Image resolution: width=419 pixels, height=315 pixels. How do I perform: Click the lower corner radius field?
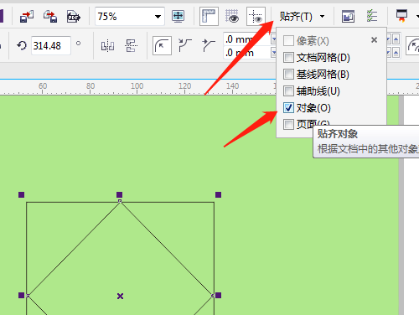(247, 53)
